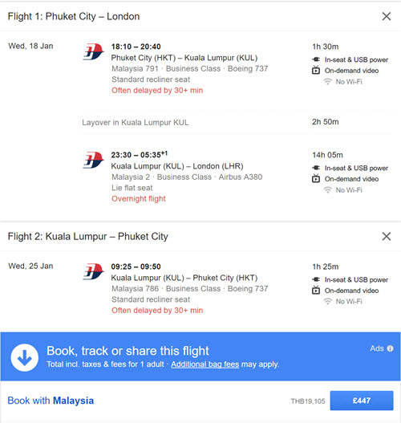This screenshot has height=423, width=401.
Task: Click power plug icon on the 18:10 flight
Action: (x=316, y=59)
